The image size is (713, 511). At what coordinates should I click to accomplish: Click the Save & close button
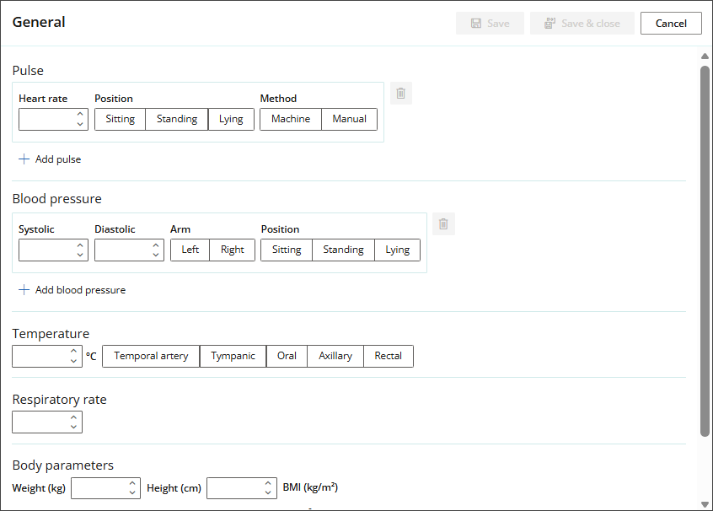[x=582, y=24]
